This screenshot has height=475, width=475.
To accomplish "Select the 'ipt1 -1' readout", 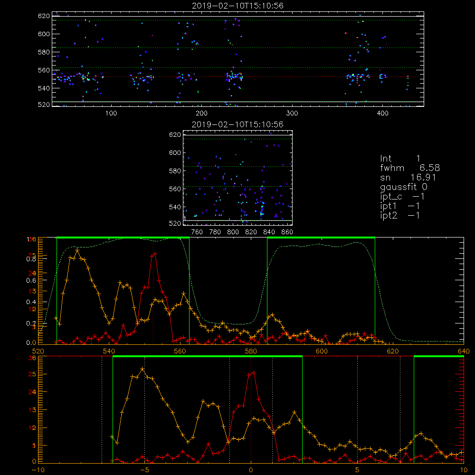I will 400,206.
